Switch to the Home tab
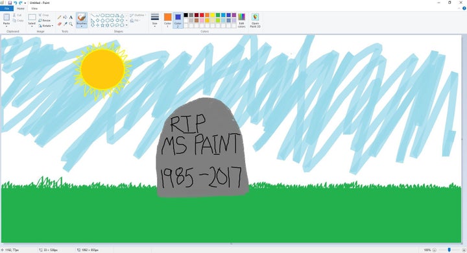Image resolution: width=467 pixels, height=253 pixels. pos(21,8)
